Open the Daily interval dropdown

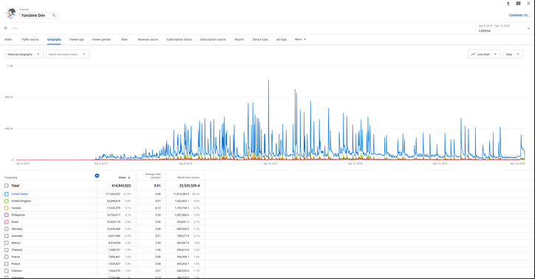pyautogui.click(x=513, y=54)
